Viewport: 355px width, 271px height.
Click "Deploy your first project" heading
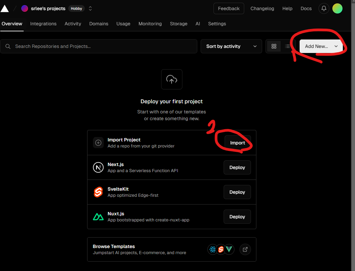pos(172,101)
